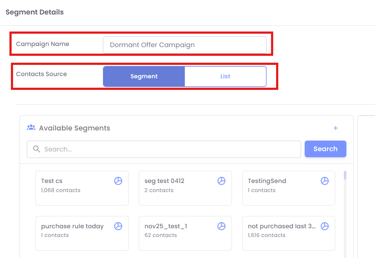This screenshot has width=375, height=258.
Task: Select the TestingSend segment card
Action: click(283, 192)
